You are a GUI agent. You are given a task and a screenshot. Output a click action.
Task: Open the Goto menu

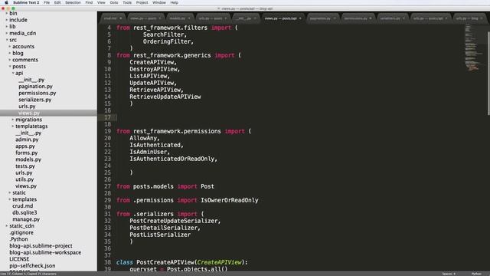click(114, 2)
